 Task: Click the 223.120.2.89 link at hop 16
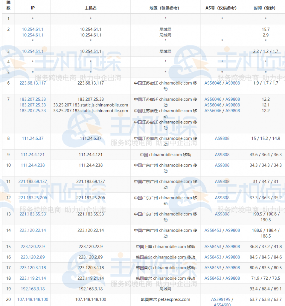coord(32,257)
